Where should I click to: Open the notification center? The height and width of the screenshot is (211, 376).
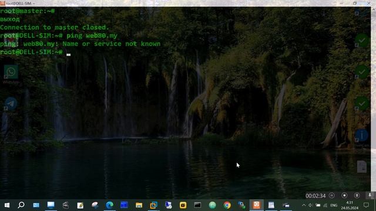pos(366,205)
